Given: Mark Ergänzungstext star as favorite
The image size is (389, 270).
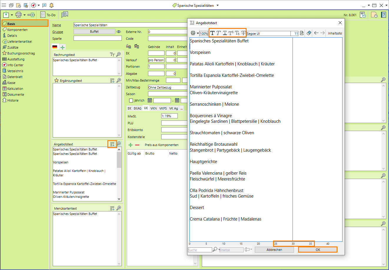Looking at the screenshot, I should (56, 80).
